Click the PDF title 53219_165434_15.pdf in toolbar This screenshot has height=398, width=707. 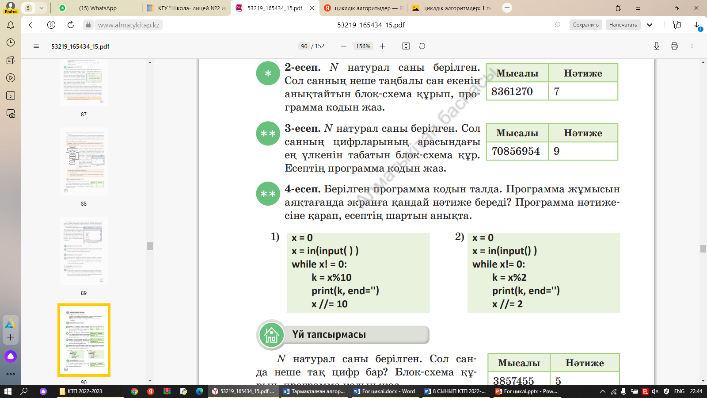pos(80,46)
